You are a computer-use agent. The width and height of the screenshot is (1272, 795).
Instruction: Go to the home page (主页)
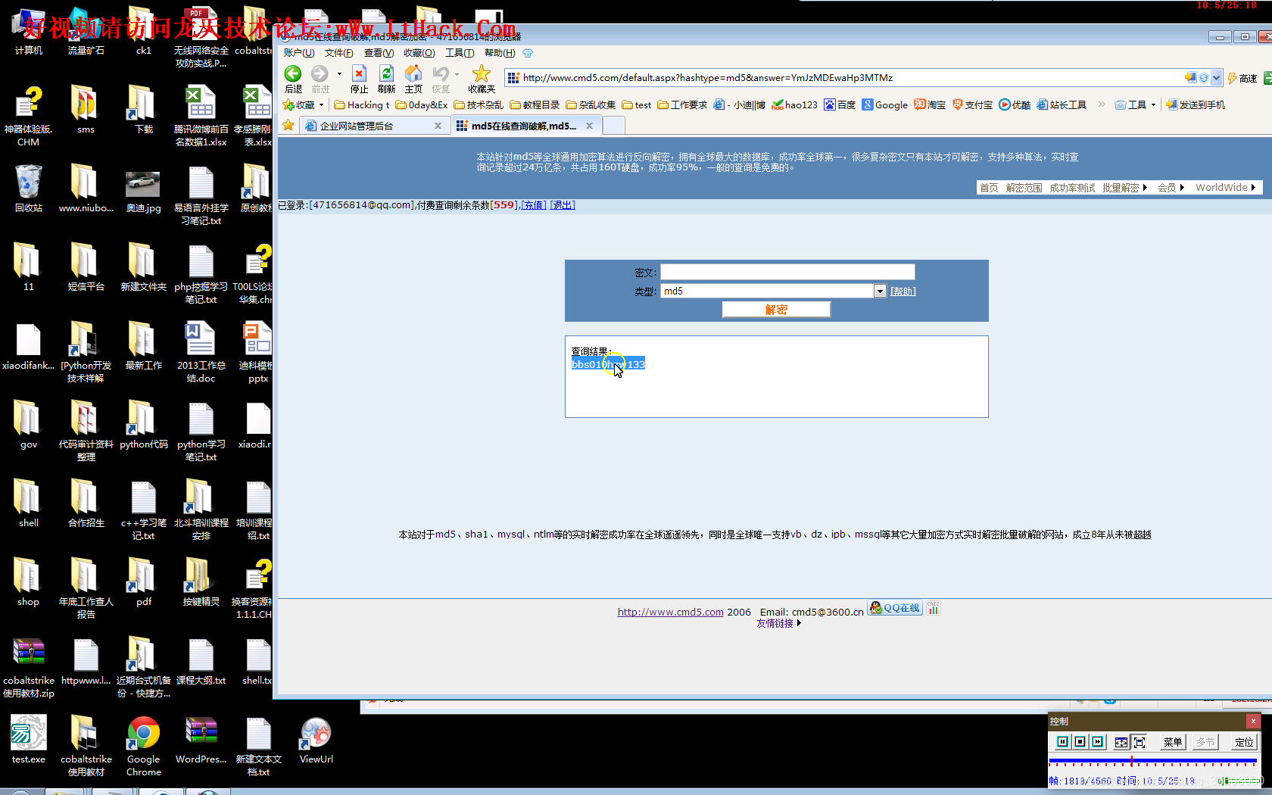(413, 79)
